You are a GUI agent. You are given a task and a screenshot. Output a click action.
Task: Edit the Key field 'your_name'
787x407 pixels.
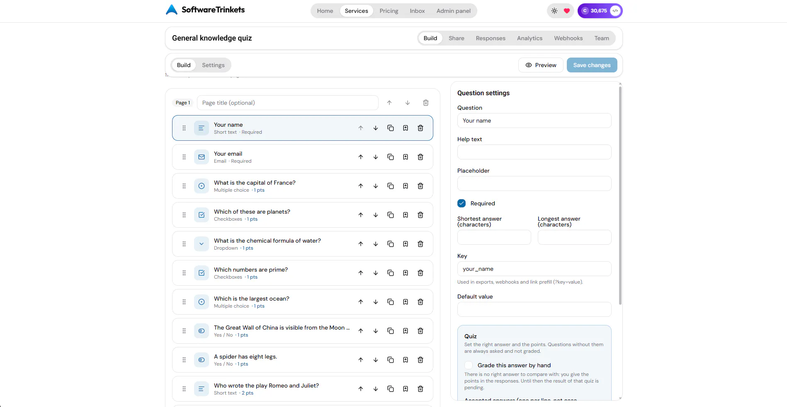(534, 269)
